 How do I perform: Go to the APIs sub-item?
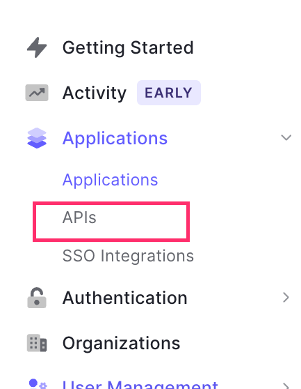79,218
